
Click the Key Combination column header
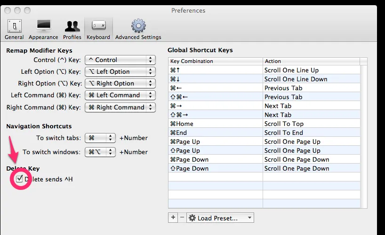(215, 61)
